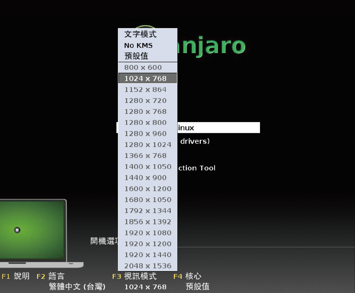The image size is (355, 293).
Task: Select 1680 x 1050 resolution
Action: [x=148, y=200]
